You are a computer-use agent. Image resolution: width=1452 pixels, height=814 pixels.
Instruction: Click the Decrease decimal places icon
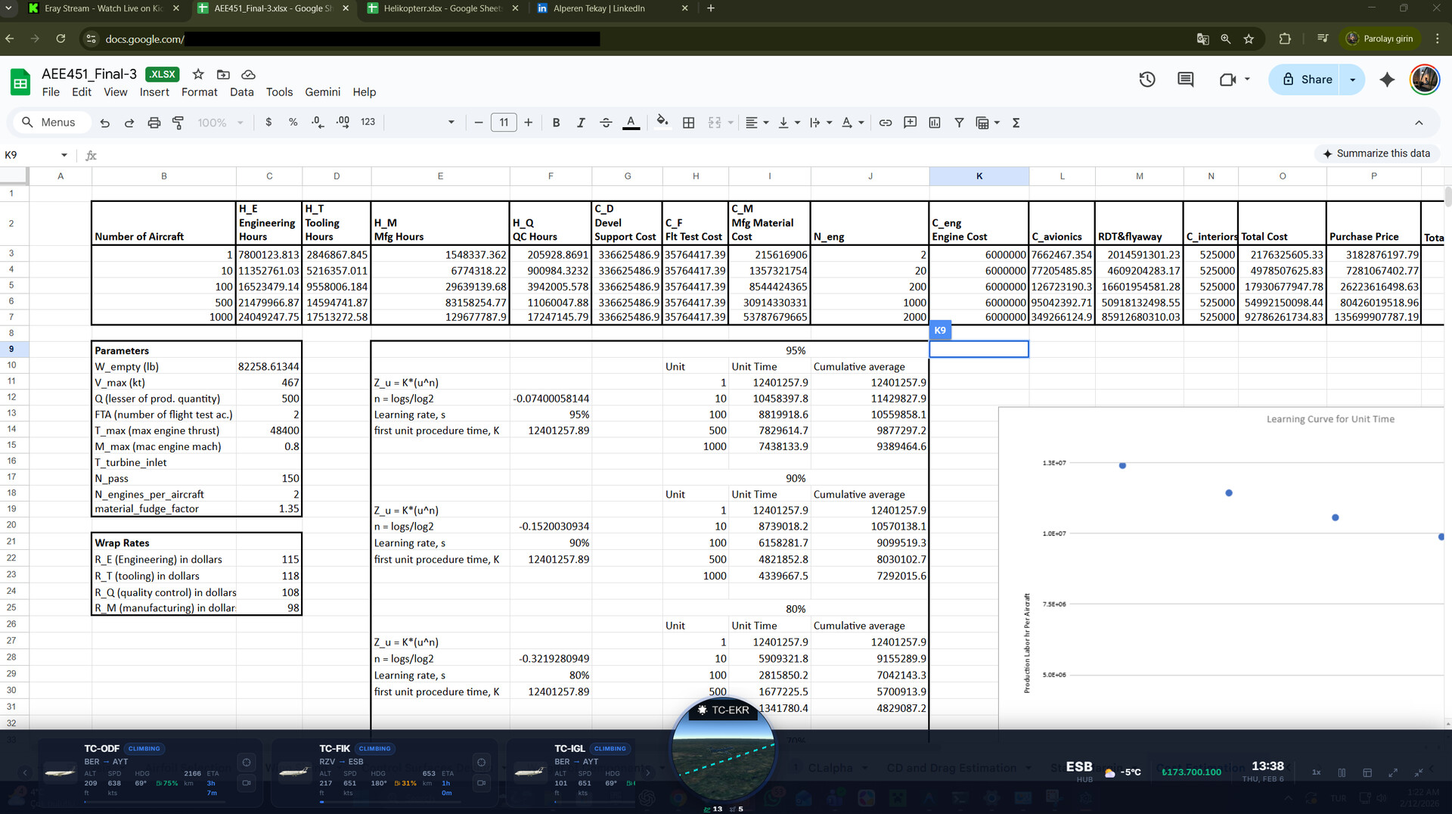(317, 122)
